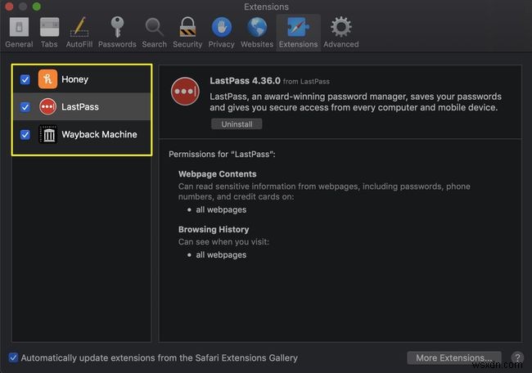Select the Extensions puzzle icon
532x373 pixels.
tap(298, 27)
